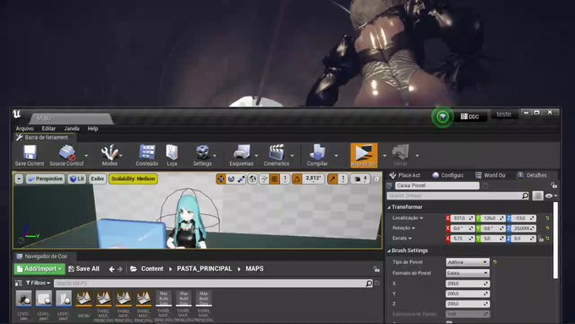Open the viewport options dropdown arrow

(19, 179)
